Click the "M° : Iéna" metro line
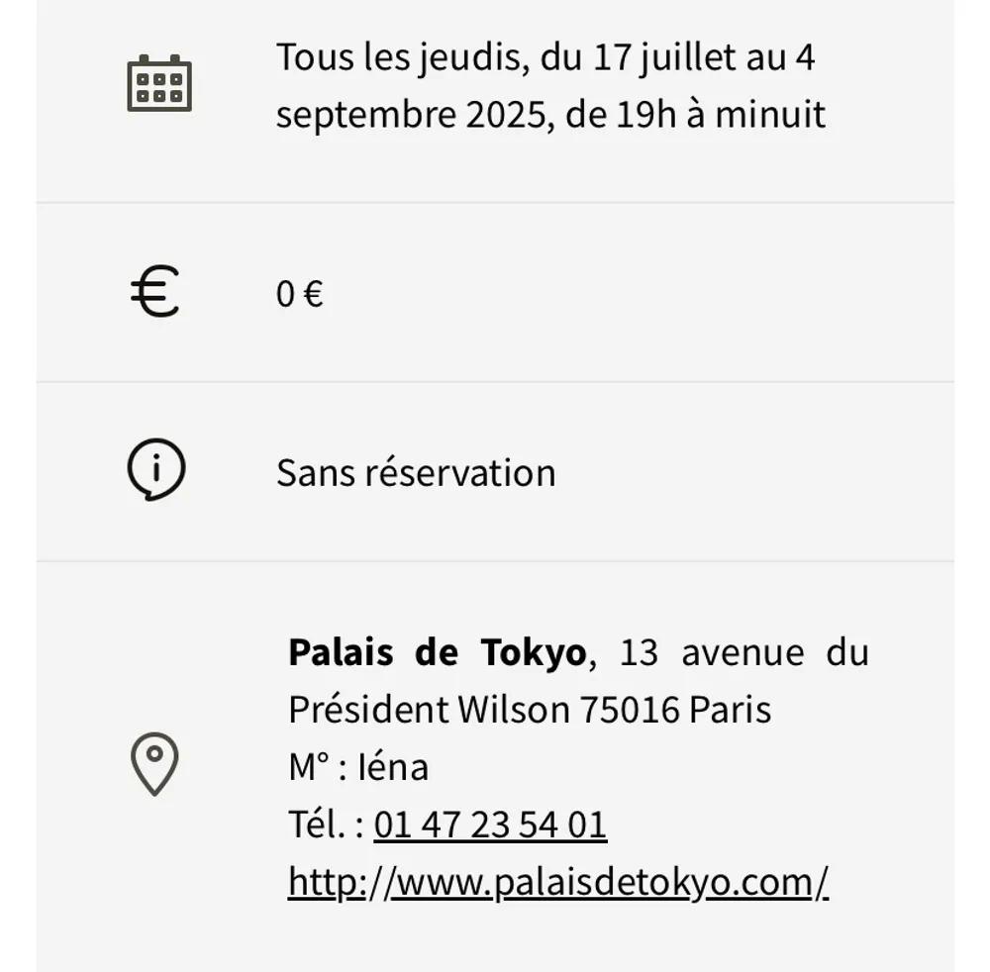This screenshot has height=972, width=990. click(x=358, y=767)
